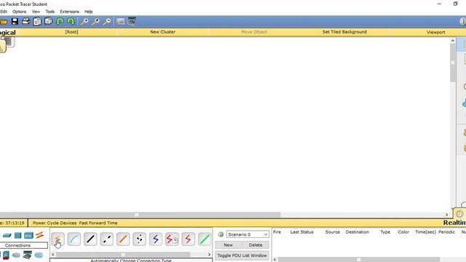Choose the Multiuser Connection cloud icon
This screenshot has width=466, height=262.
pyautogui.click(x=39, y=255)
